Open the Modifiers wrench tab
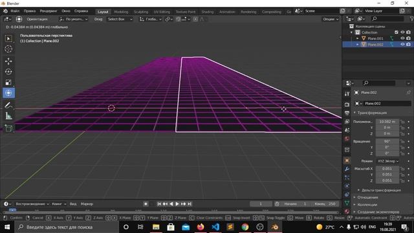 tap(347, 169)
